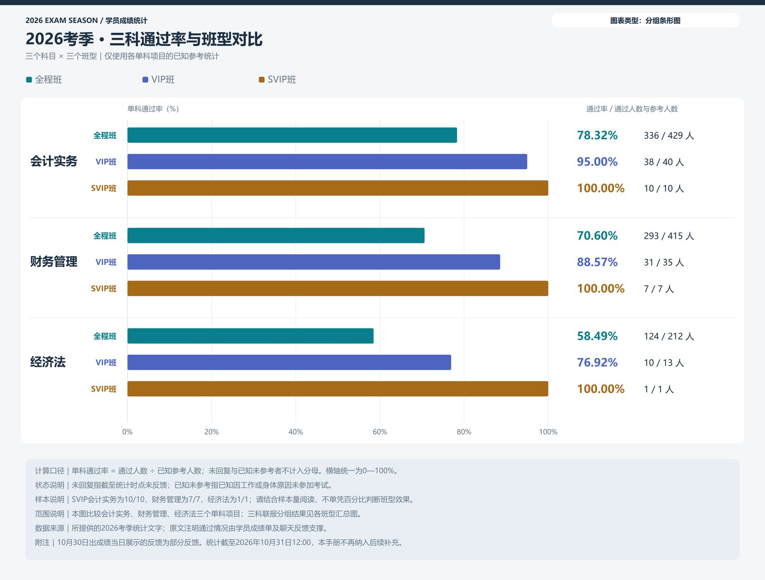Click the 财务管理 group label

[x=54, y=262]
